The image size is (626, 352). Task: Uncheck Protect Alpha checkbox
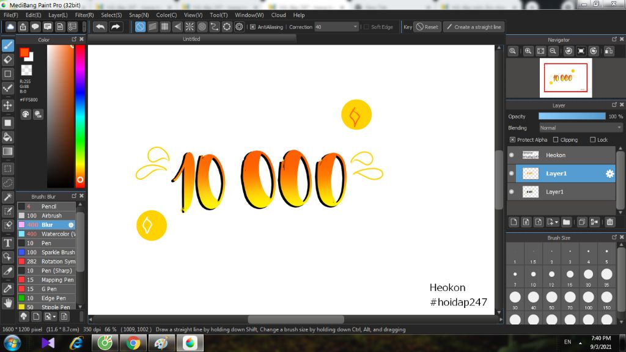tap(513, 140)
